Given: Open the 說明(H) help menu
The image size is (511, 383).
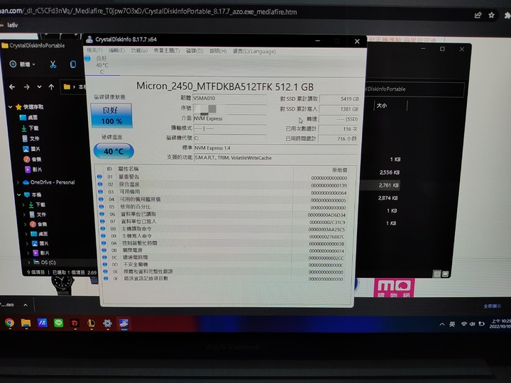Looking at the screenshot, I should click(218, 51).
